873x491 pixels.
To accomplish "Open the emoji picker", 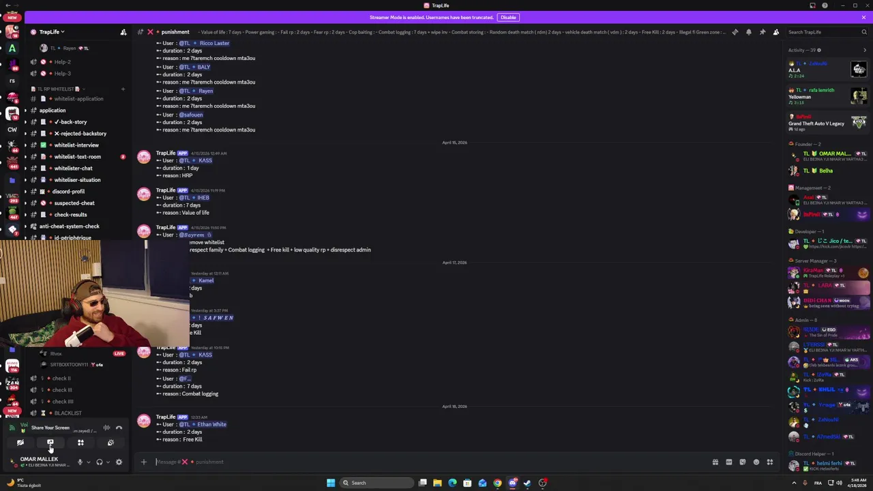I will (756, 462).
